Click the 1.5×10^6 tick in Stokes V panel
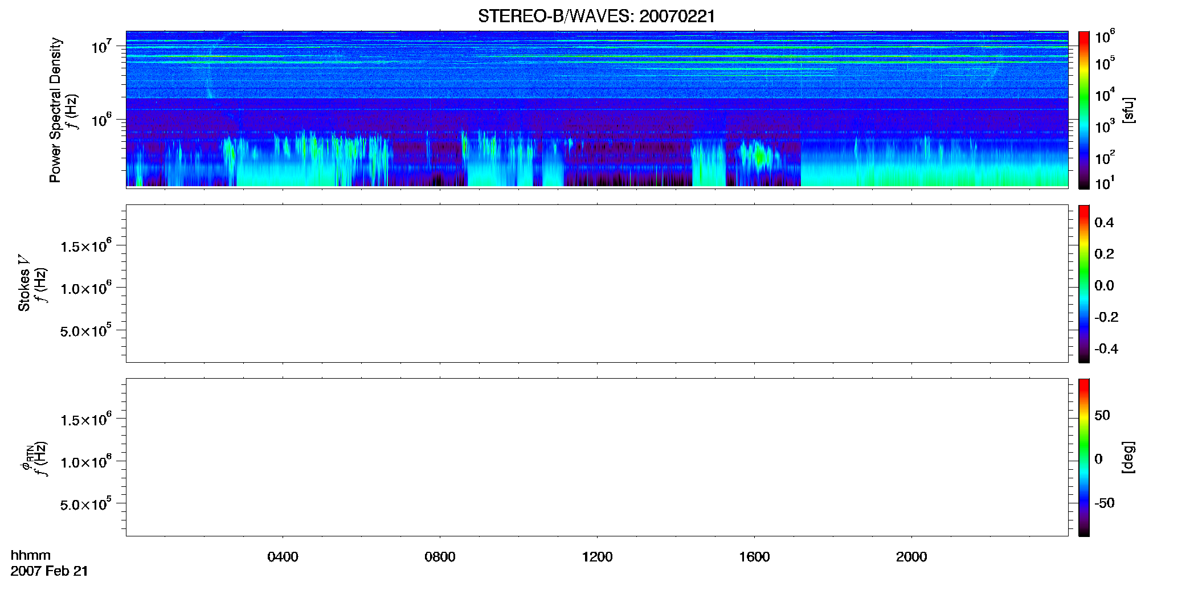This screenshot has width=1194, height=615. [86, 246]
